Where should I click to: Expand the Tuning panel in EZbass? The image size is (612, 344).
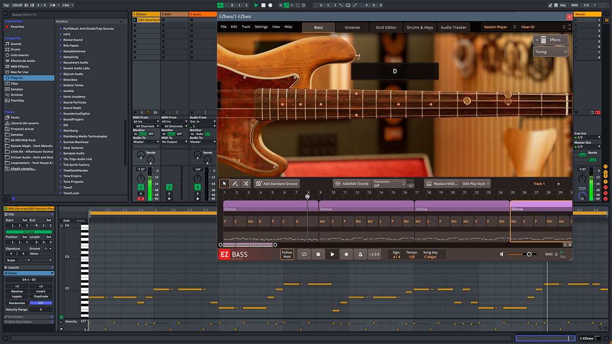(551, 51)
